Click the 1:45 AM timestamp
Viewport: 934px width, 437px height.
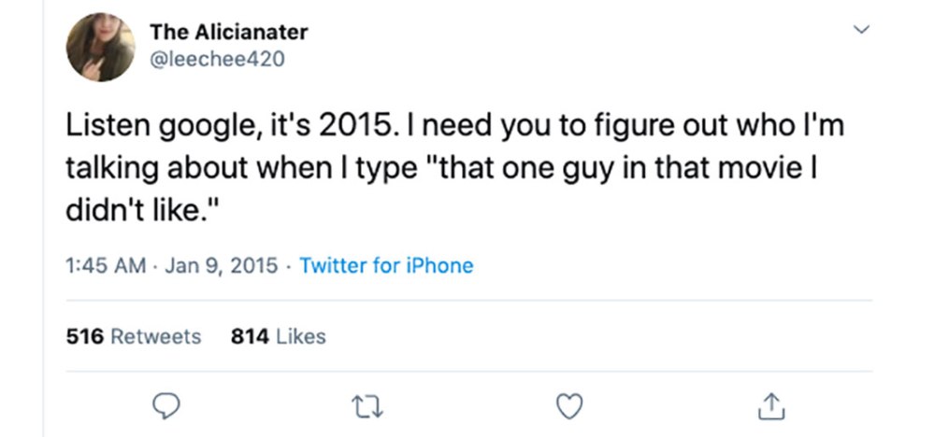[x=106, y=265]
